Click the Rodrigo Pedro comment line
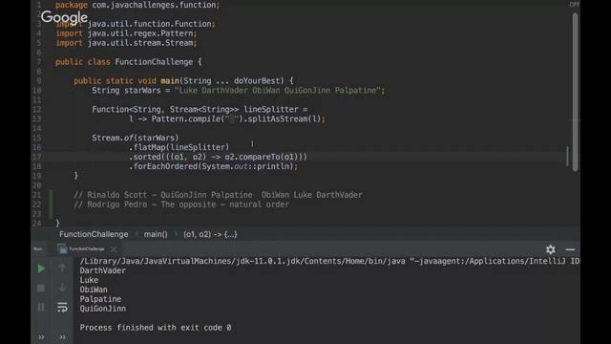The height and width of the screenshot is (344, 611). 181,204
